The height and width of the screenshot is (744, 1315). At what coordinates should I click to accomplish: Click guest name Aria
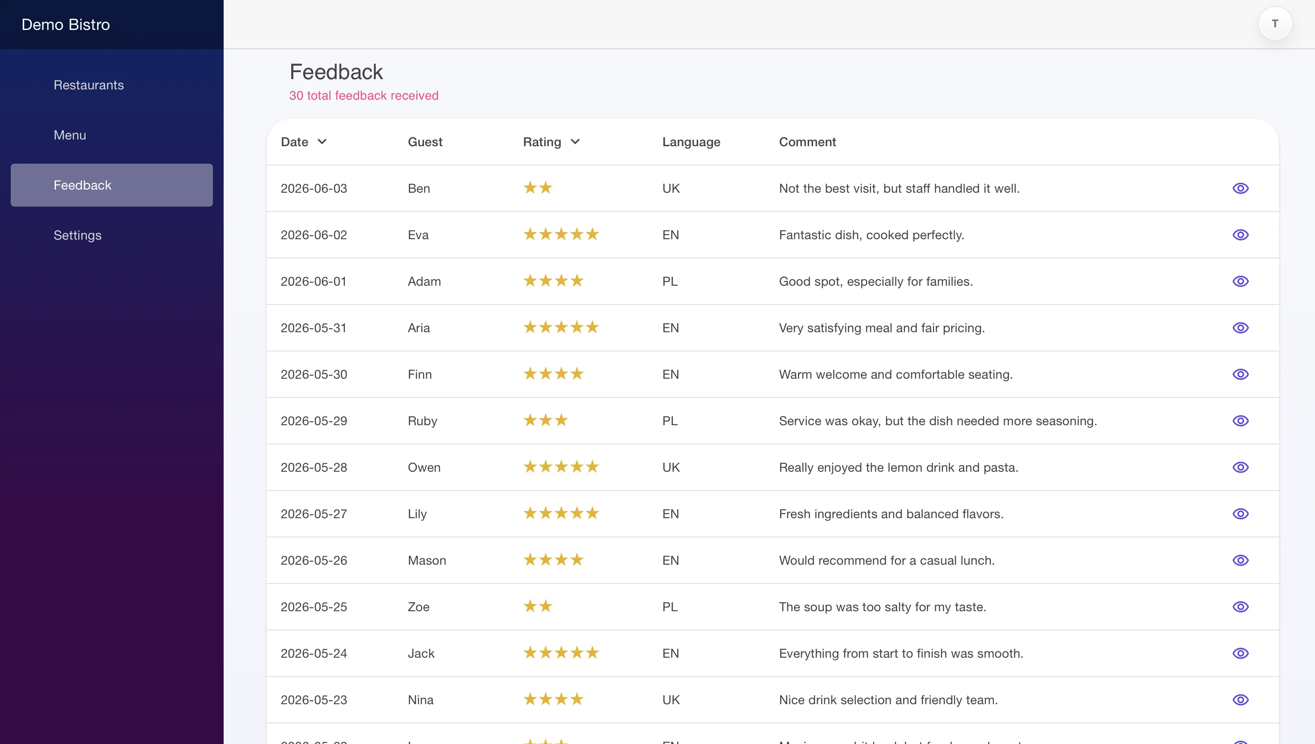tap(419, 328)
